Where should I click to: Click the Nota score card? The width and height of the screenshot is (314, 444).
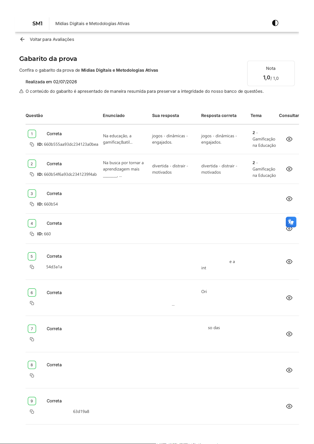271,73
